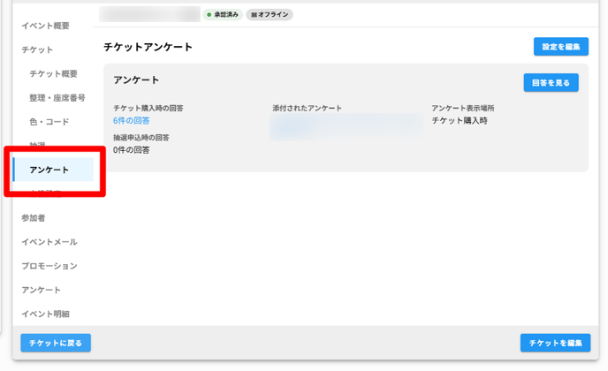This screenshot has width=608, height=371.
Task: Open イベント概要 in the sidebar
Action: [45, 26]
